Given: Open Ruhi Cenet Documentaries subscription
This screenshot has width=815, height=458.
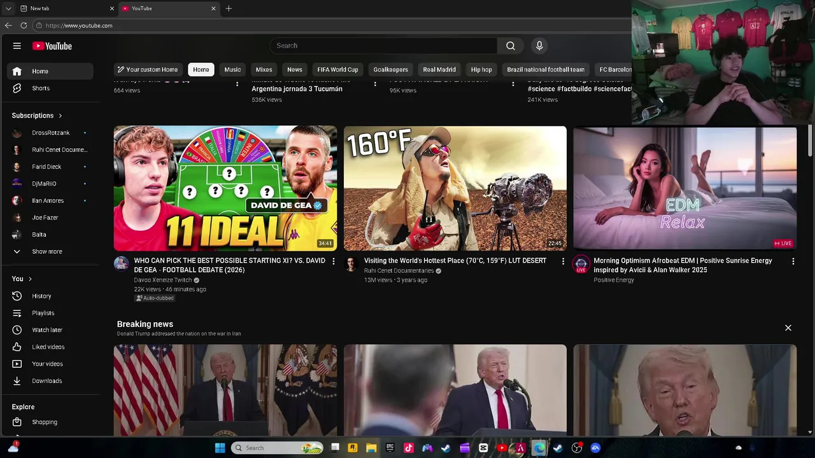Looking at the screenshot, I should tap(51, 149).
